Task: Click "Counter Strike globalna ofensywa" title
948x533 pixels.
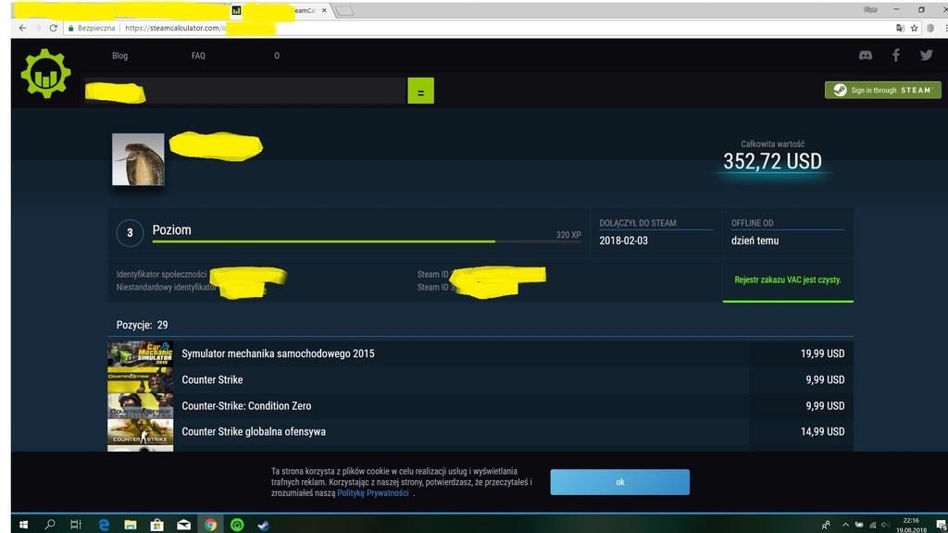Action: 254,431
